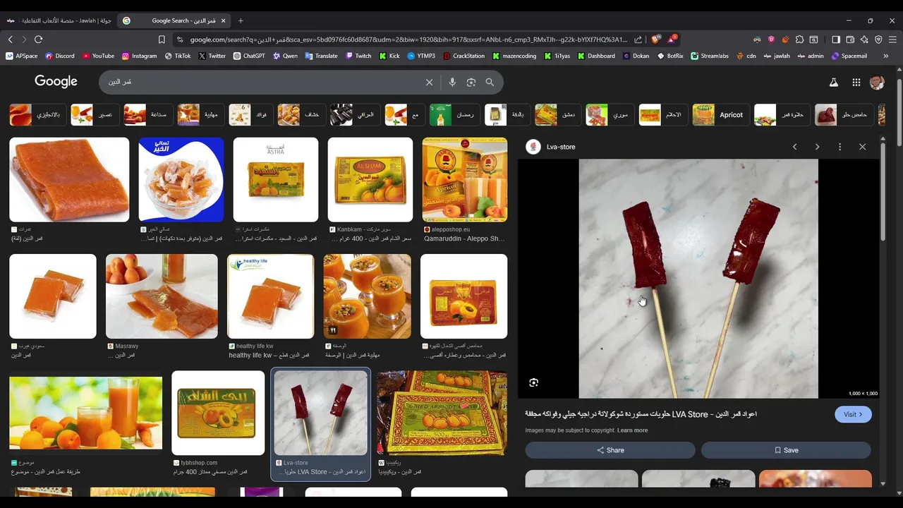This screenshot has width=903, height=508.
Task: Open the Discord bookmark
Action: (x=60, y=56)
